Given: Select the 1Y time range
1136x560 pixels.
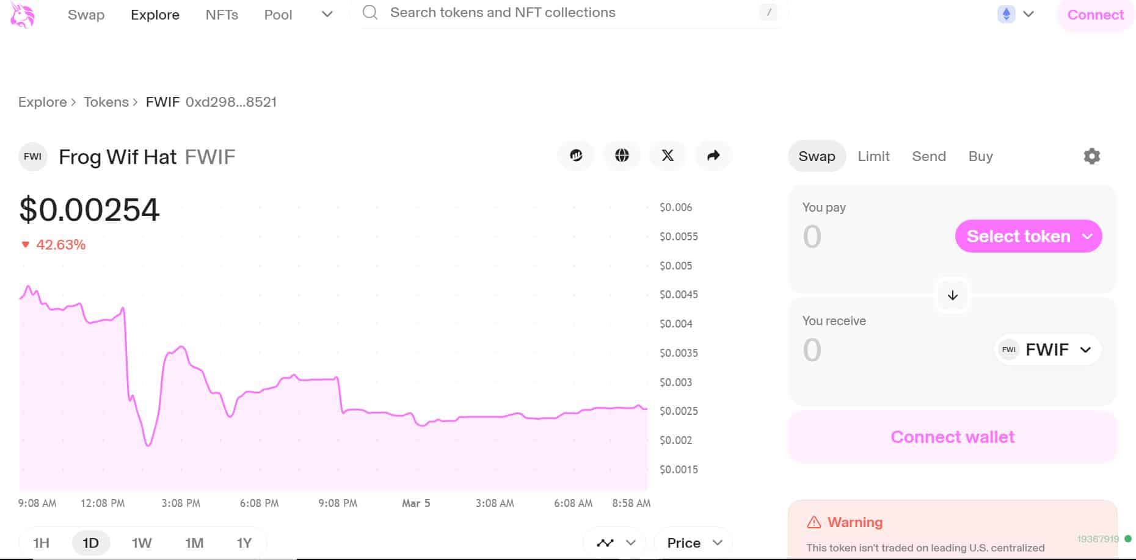Looking at the screenshot, I should coord(244,543).
